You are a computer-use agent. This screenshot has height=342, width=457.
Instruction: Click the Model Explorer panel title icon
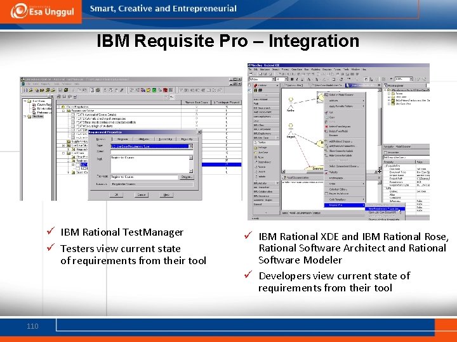pos(385,85)
